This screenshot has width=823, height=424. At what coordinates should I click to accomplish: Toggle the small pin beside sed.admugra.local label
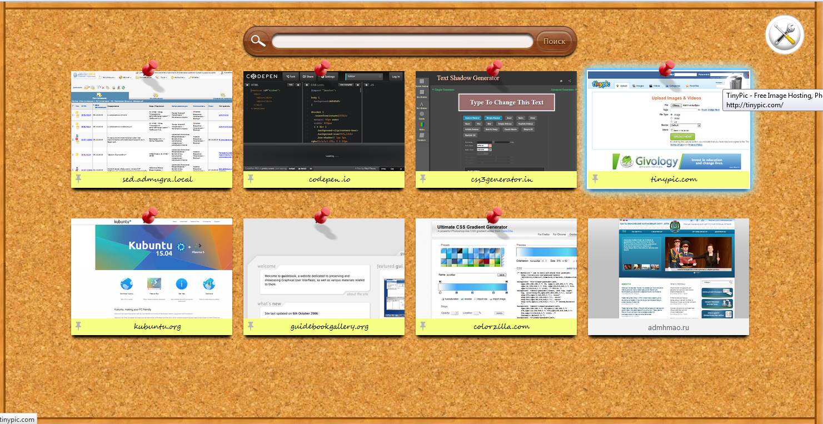click(x=78, y=179)
